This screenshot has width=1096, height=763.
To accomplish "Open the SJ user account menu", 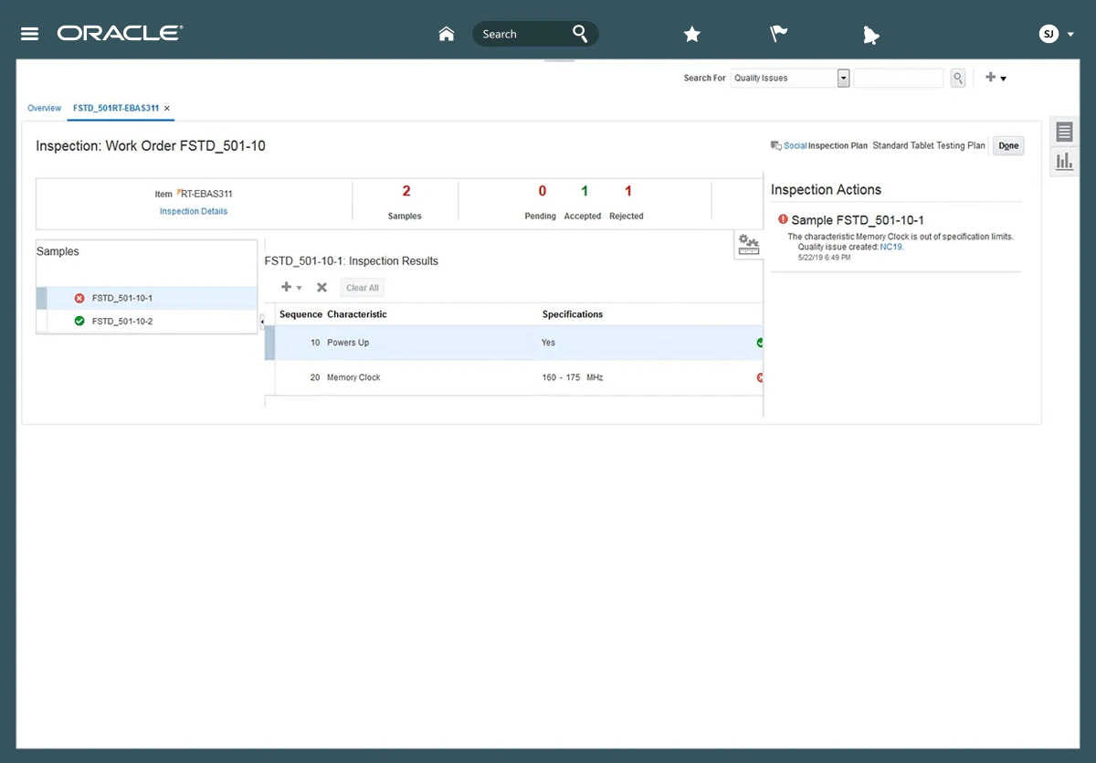I will tap(1056, 34).
